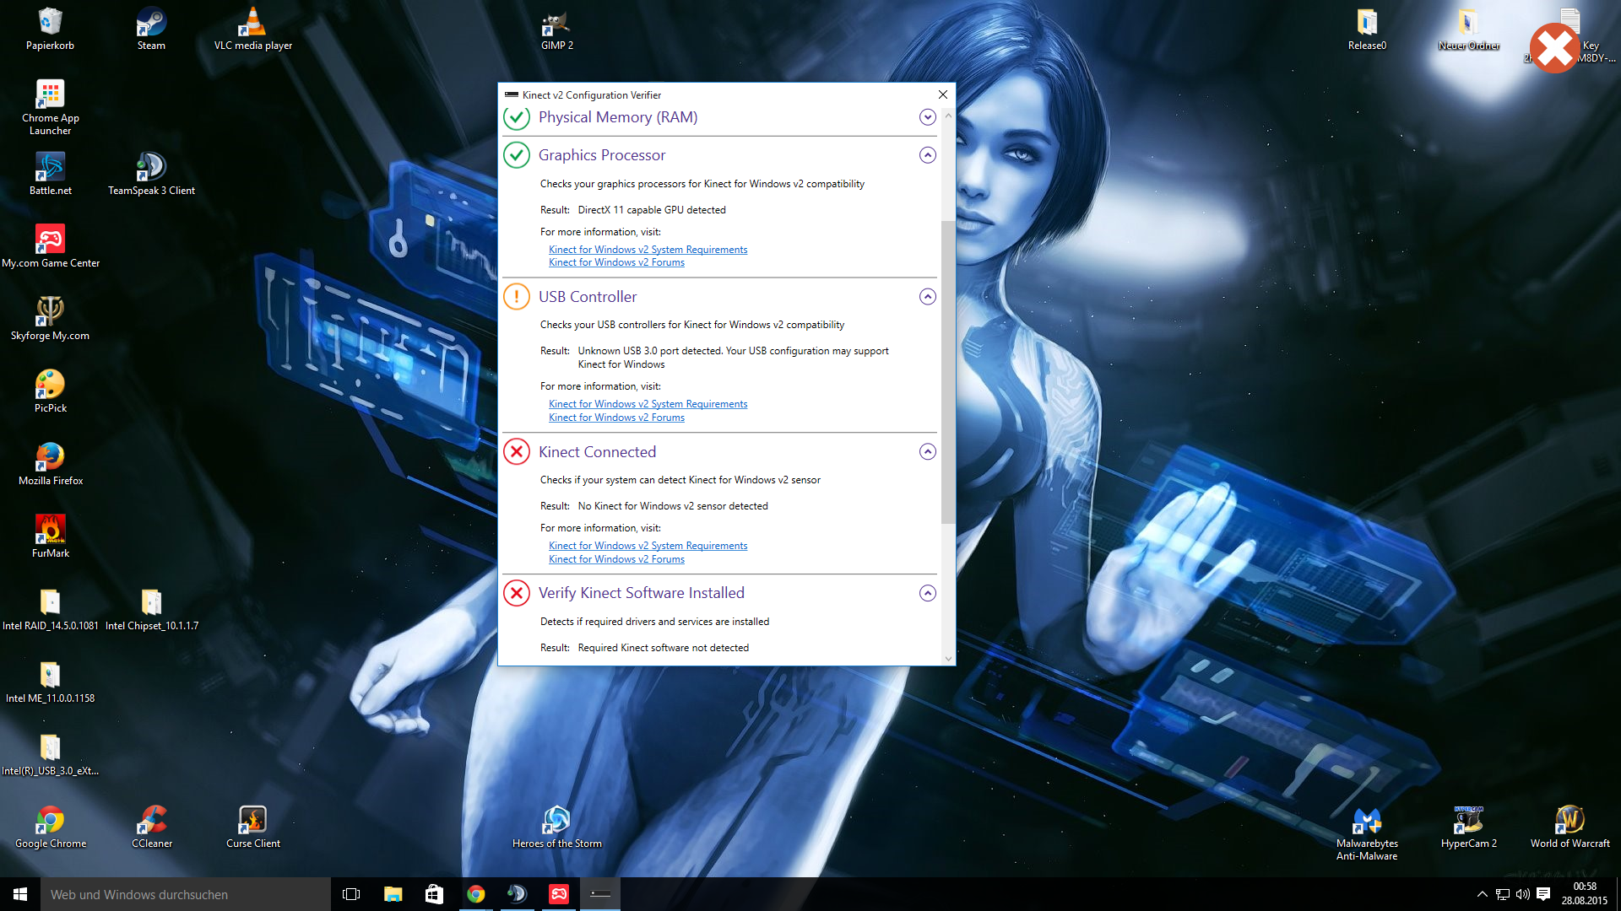Viewport: 1621px width, 911px height.
Task: Click scrollbar down arrow in Kinect verifier
Action: [x=948, y=659]
